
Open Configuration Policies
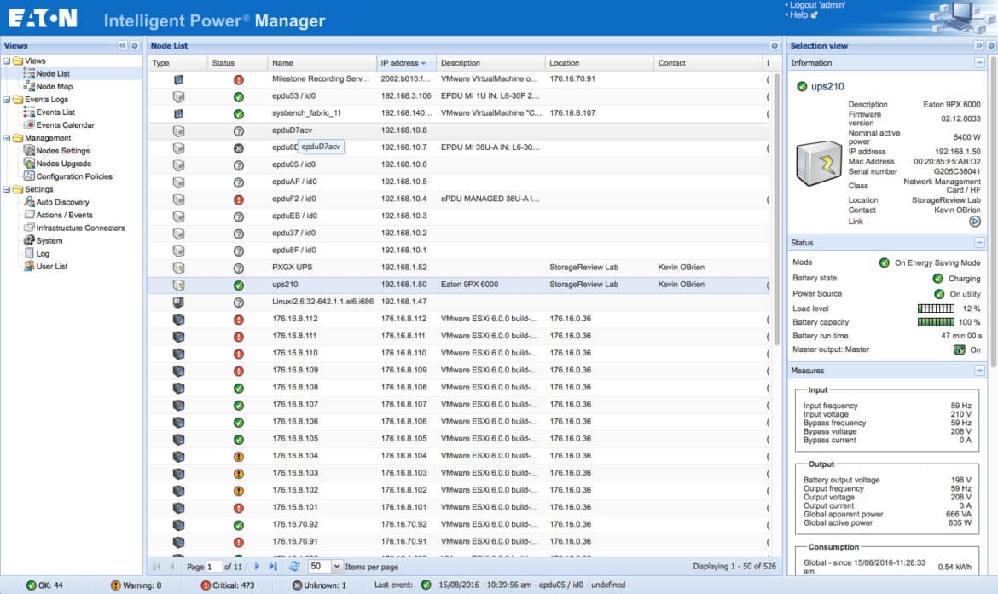(x=74, y=176)
